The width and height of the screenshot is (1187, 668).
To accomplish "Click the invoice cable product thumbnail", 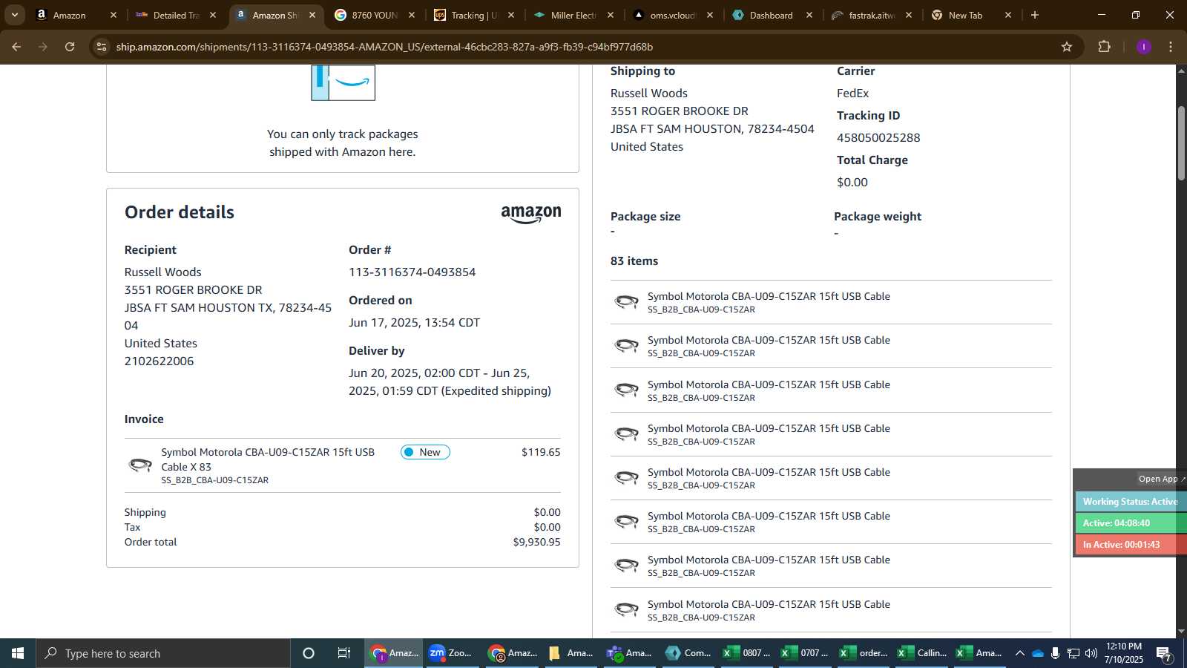I will coord(140,465).
